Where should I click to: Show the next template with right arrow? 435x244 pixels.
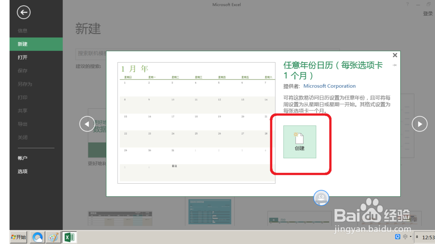[419, 124]
